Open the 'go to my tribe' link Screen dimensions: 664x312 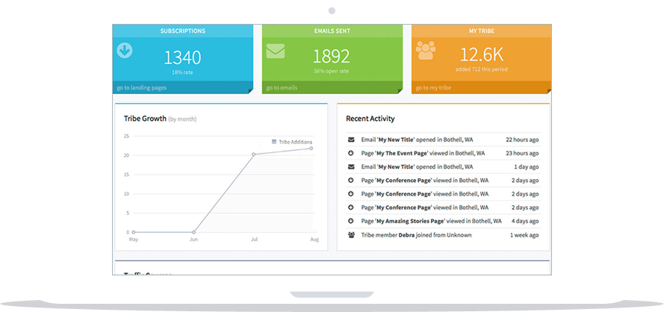(x=434, y=87)
